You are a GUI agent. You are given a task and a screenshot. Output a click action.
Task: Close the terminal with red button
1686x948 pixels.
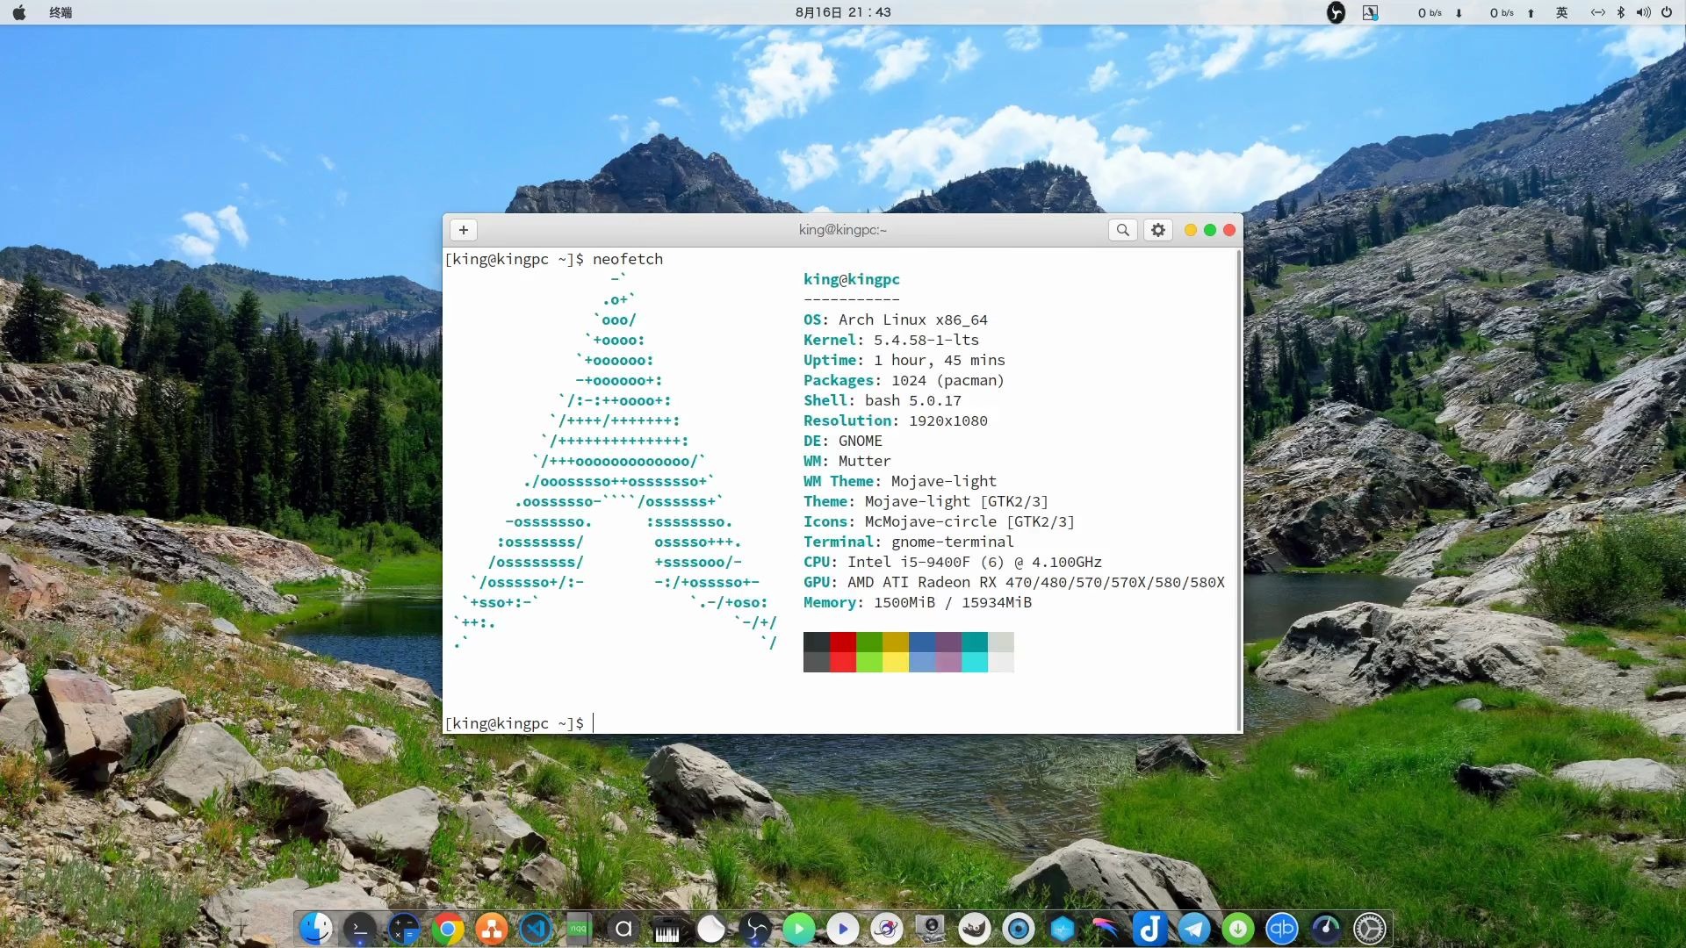(1229, 230)
